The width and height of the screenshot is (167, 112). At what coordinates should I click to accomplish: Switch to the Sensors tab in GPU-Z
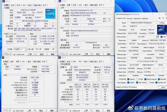[x=130, y=18]
